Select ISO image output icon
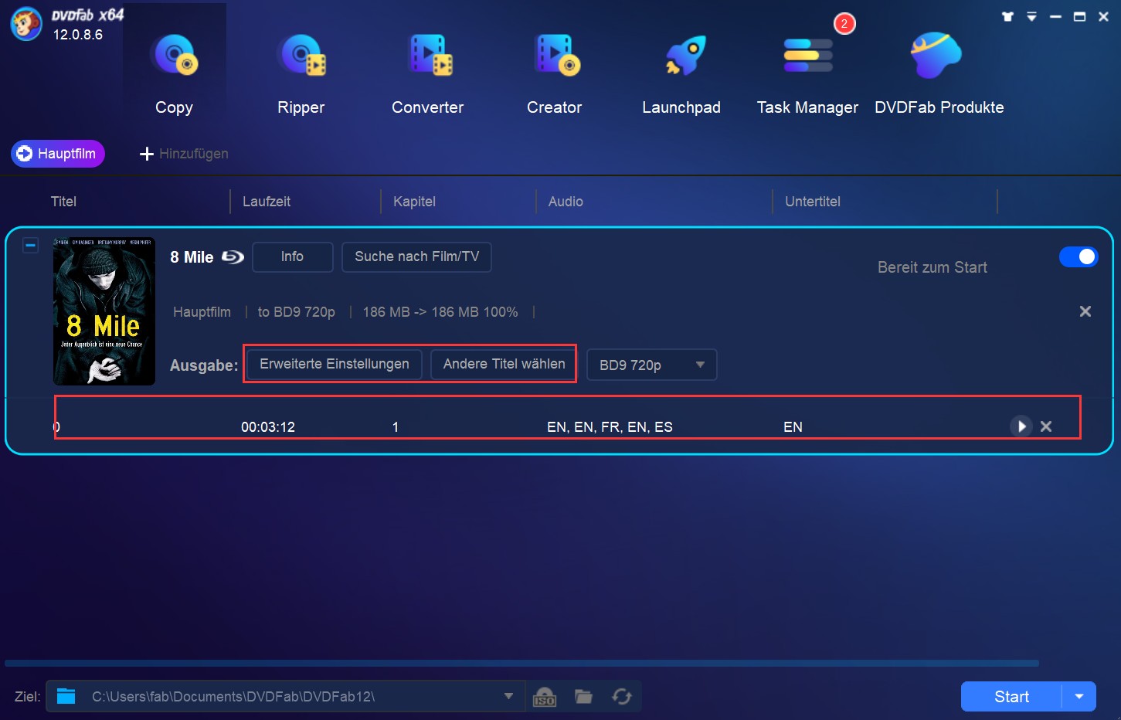The height and width of the screenshot is (720, 1121). click(x=545, y=696)
